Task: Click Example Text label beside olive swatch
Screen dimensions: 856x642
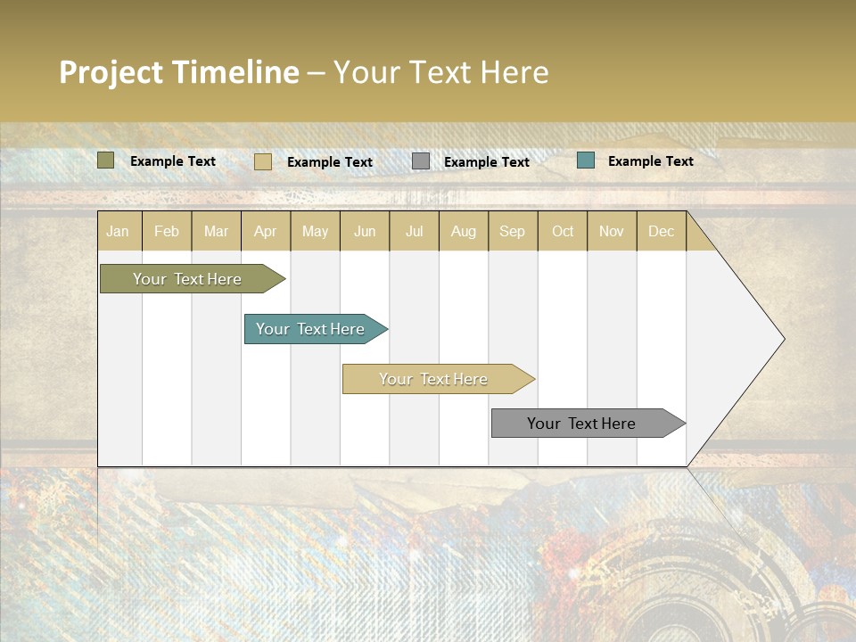Action: point(173,161)
